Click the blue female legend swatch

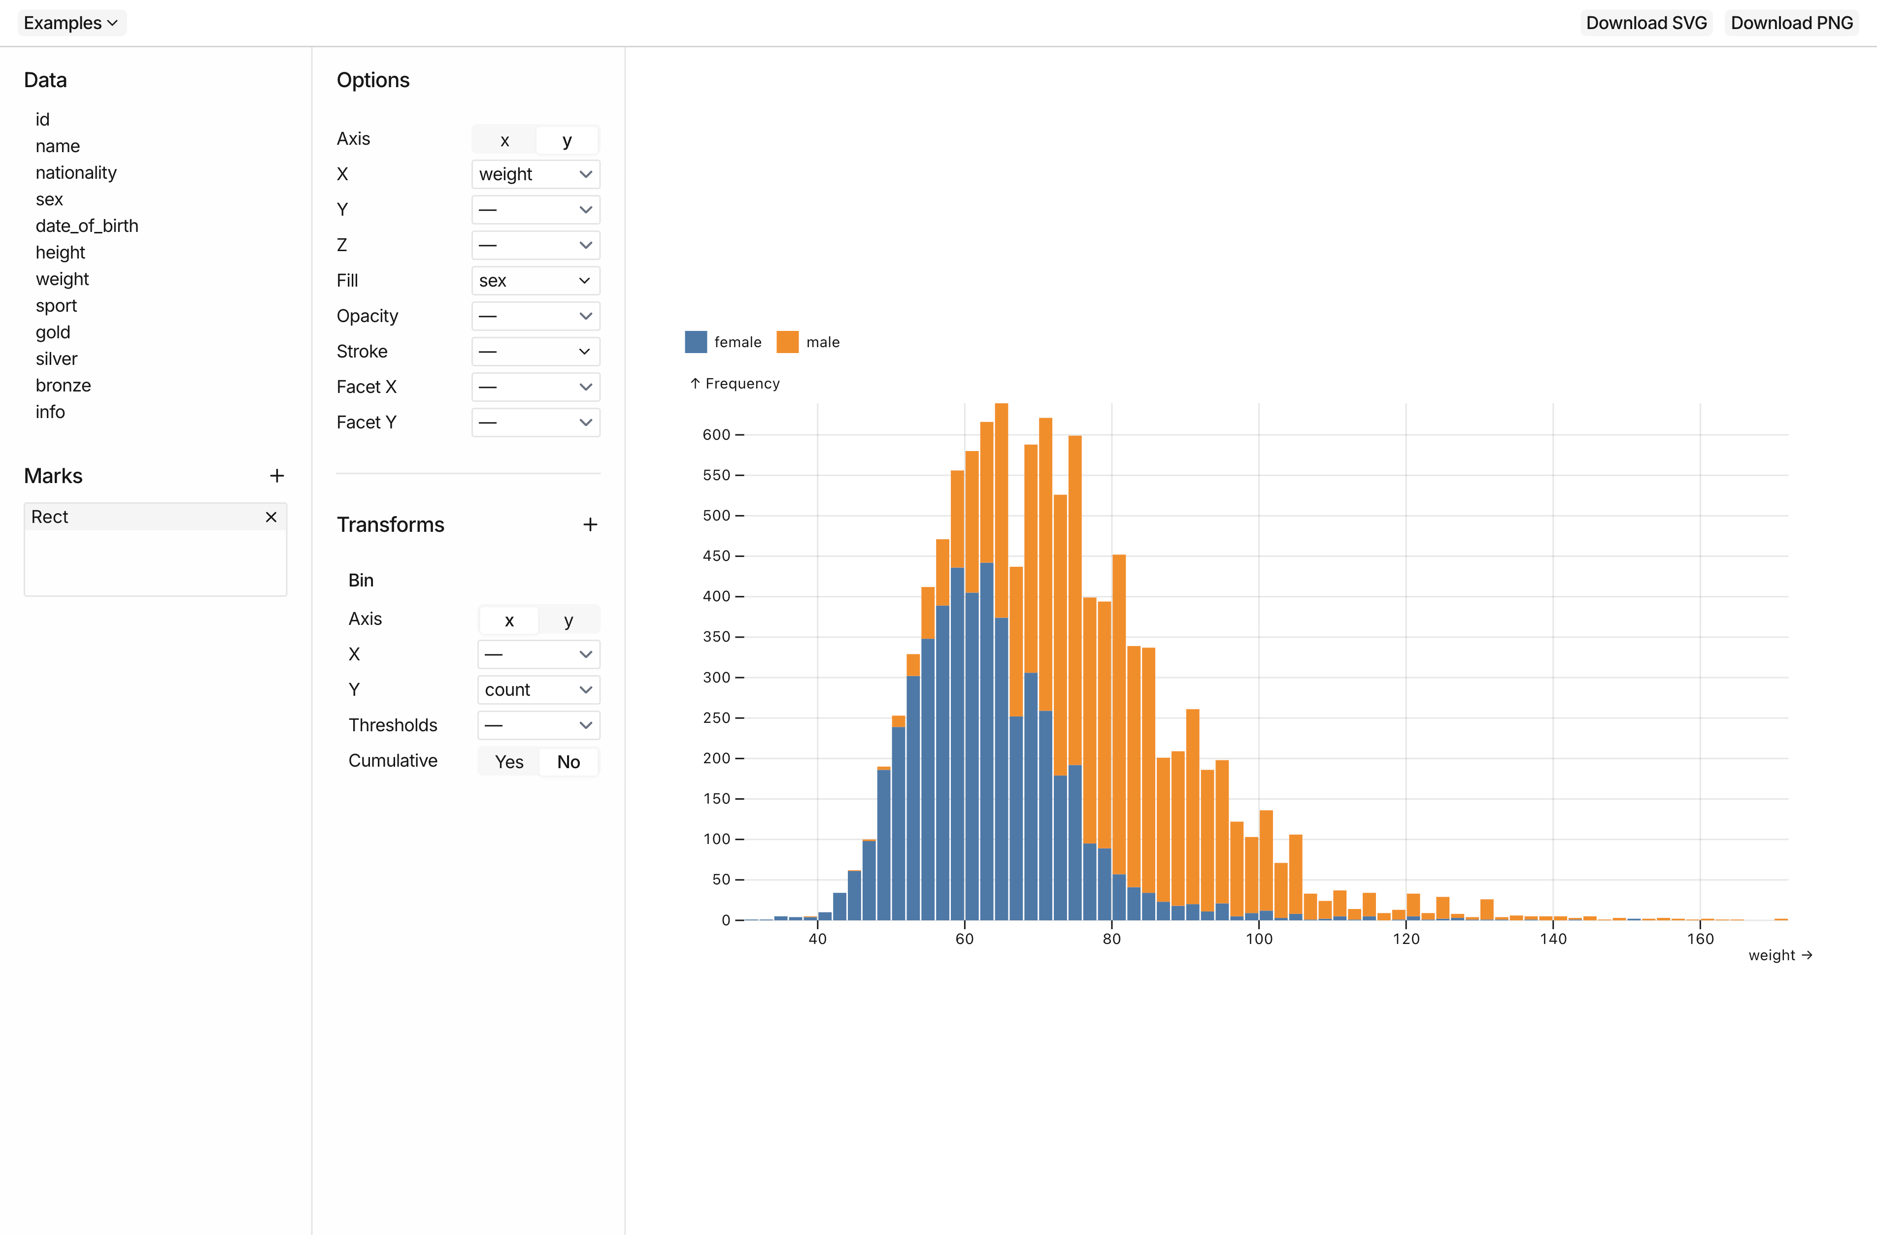click(x=696, y=342)
